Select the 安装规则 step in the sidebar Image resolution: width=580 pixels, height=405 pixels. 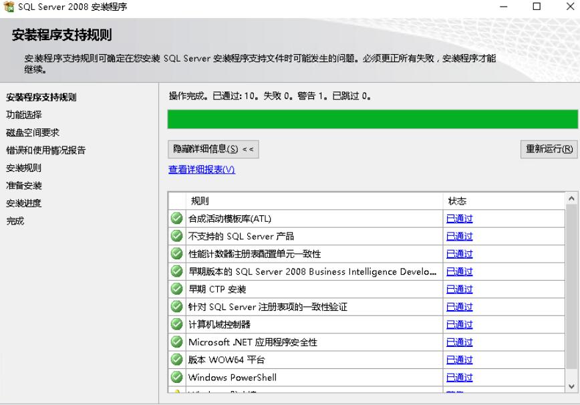coord(24,168)
